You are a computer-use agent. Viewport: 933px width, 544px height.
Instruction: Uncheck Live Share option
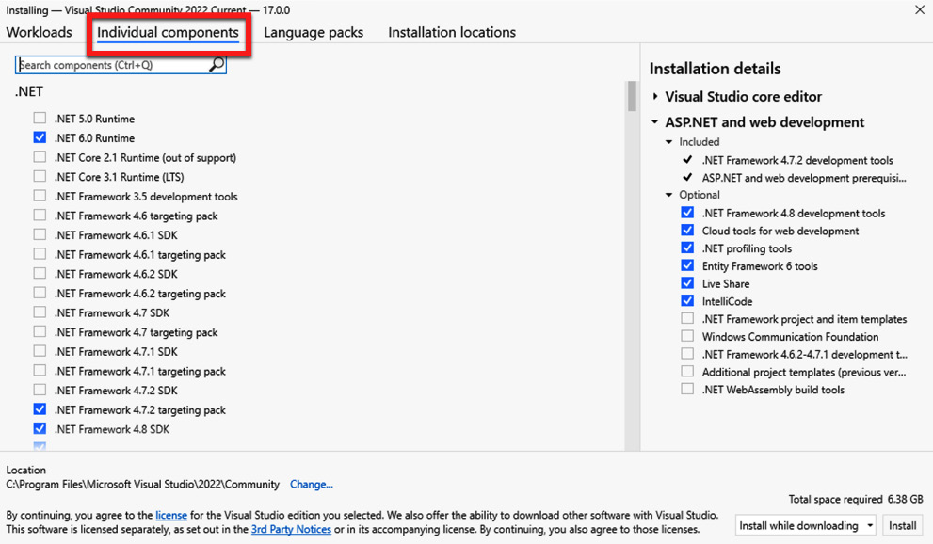687,283
